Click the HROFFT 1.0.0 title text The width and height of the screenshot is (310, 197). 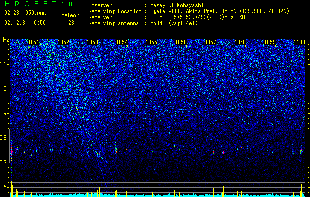point(38,4)
